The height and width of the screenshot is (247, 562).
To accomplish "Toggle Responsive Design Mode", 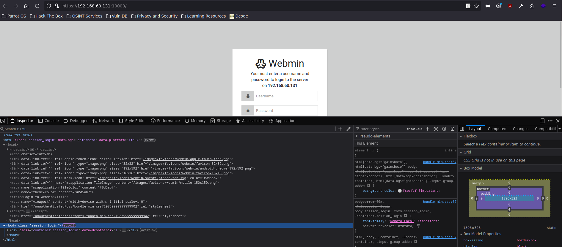I will coord(542,121).
